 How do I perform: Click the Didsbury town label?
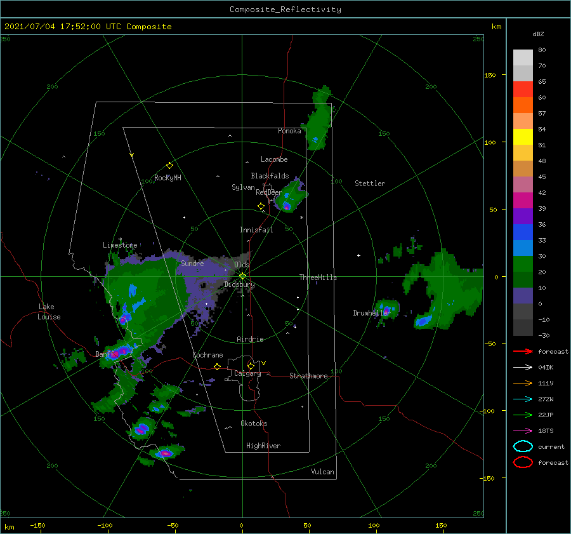239,284
